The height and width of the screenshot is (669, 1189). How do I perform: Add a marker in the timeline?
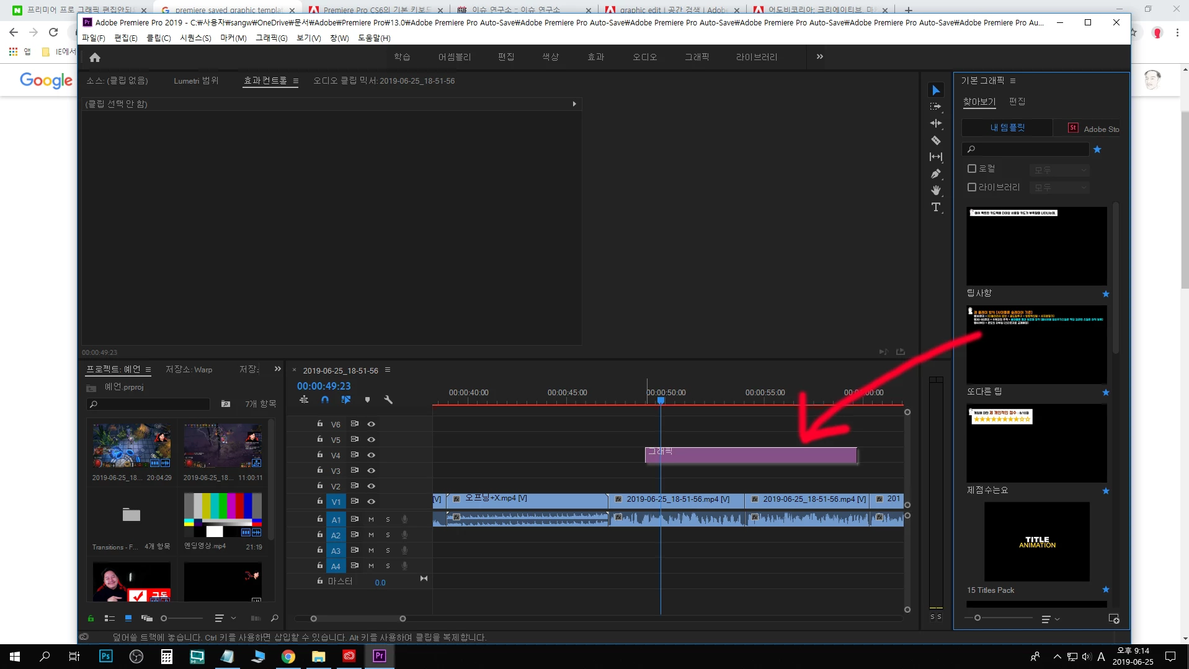tap(367, 400)
